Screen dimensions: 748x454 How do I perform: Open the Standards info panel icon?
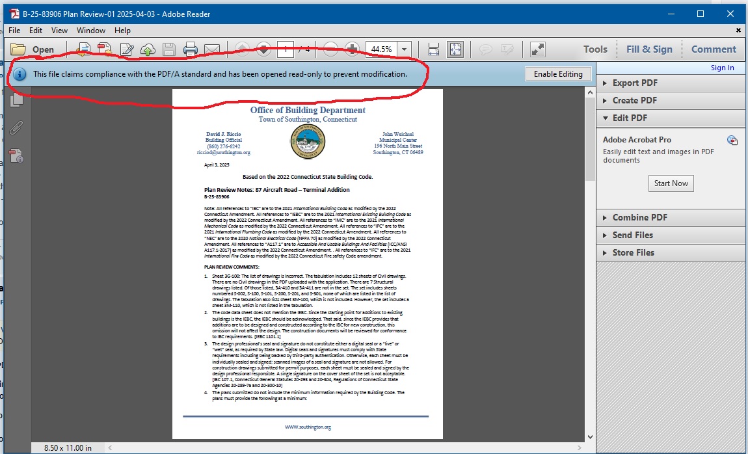(x=16, y=156)
